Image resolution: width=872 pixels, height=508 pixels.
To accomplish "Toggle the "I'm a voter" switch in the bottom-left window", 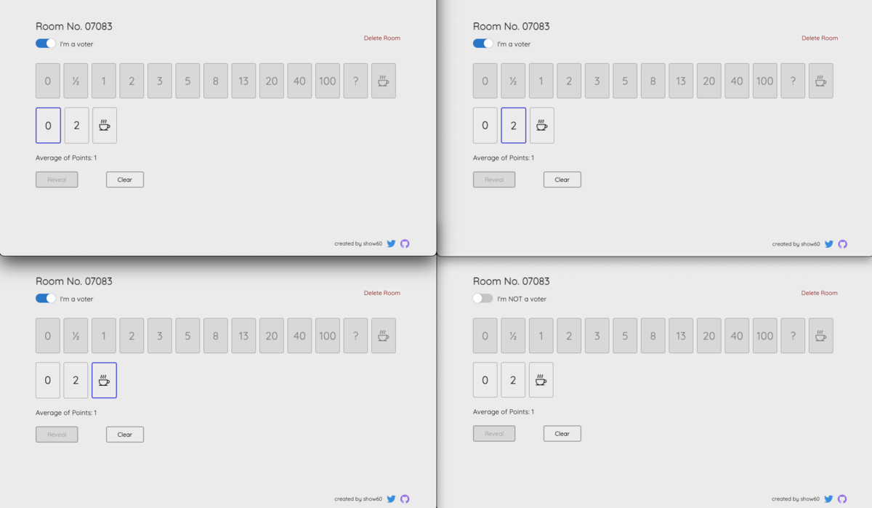I will tap(46, 299).
